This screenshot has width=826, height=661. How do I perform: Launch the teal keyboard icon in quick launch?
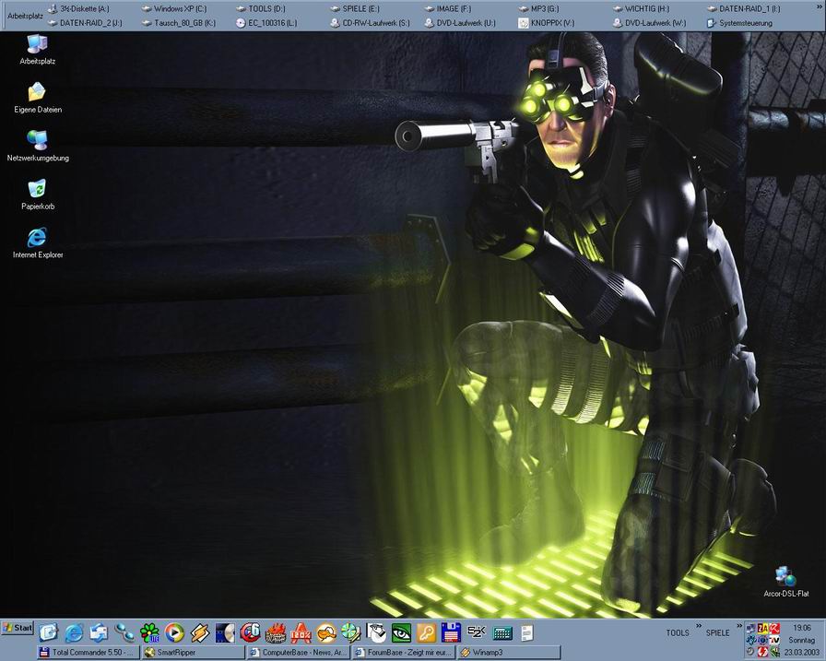coord(502,632)
